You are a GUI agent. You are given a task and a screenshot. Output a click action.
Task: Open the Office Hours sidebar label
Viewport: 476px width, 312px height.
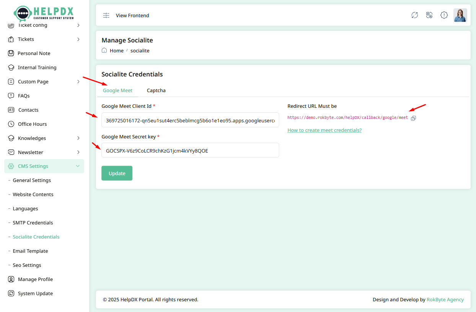pyautogui.click(x=33, y=124)
